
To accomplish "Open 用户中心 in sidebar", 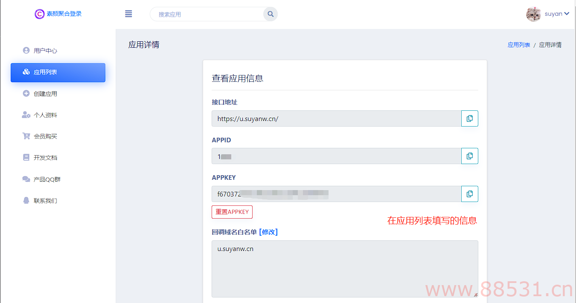I will point(58,51).
